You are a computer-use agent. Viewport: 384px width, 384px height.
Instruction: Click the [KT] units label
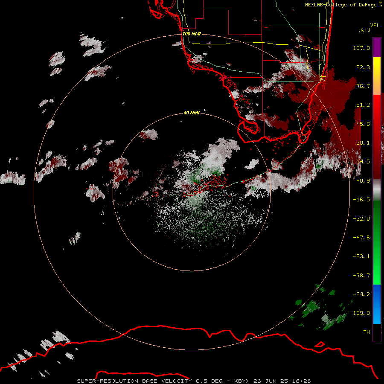tap(364, 29)
